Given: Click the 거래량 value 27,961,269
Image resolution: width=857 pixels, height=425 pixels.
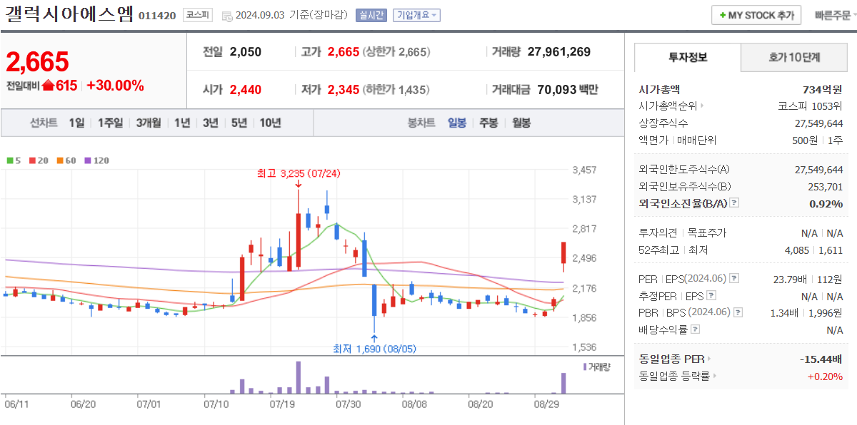Looking at the screenshot, I should (x=559, y=51).
